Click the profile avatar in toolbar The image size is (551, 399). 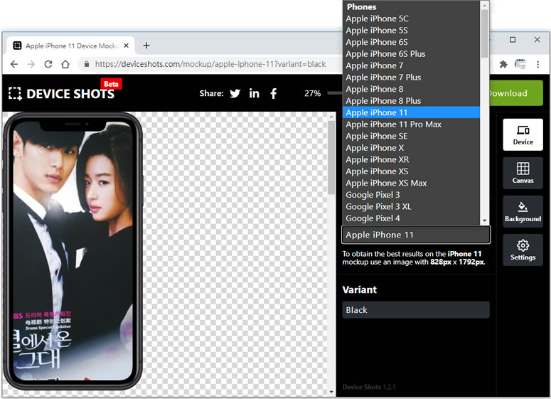tap(520, 64)
